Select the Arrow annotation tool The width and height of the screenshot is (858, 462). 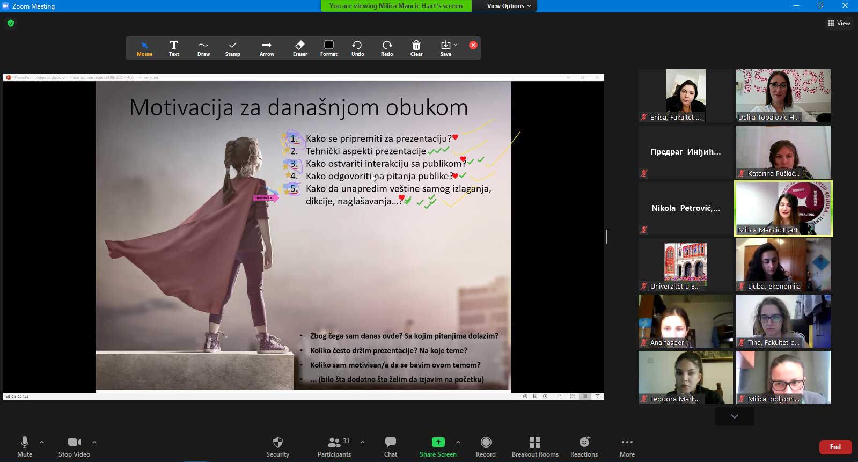267,48
